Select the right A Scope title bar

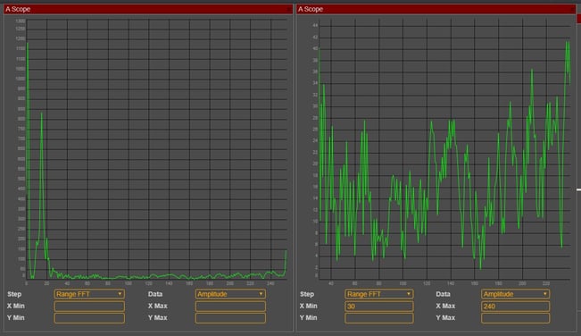coord(436,9)
